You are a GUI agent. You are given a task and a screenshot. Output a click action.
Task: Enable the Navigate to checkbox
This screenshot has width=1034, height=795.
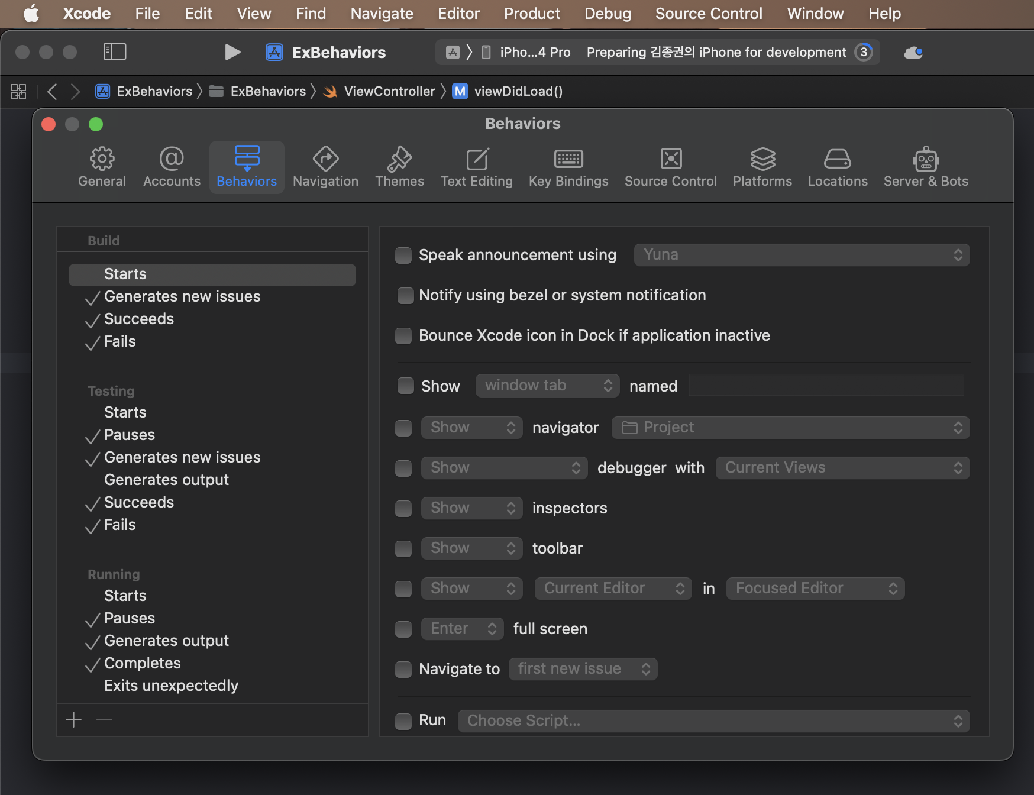point(403,670)
